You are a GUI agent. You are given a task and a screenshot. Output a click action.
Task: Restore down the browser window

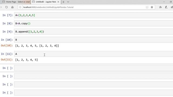(x=171, y=2)
